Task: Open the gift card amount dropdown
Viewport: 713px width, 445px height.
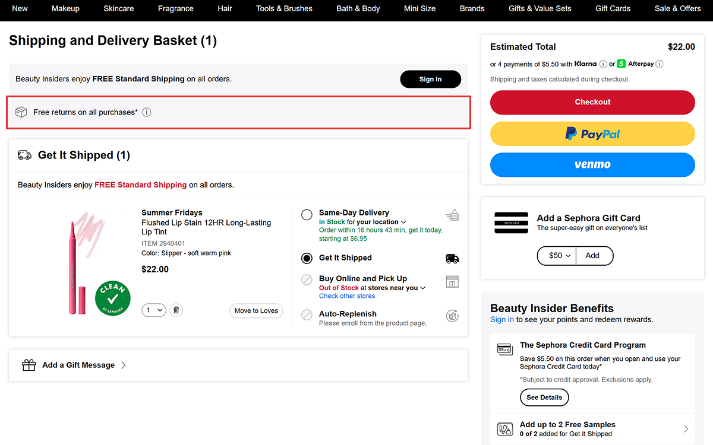Action: click(556, 255)
